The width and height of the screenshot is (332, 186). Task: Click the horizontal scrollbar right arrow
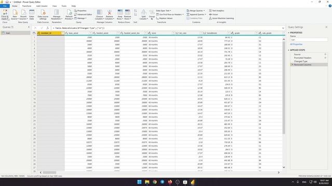[x=279, y=173]
